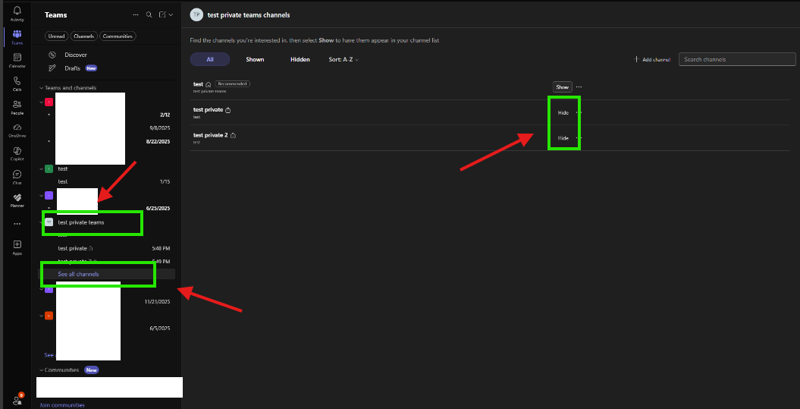Hide the test private 2 channel
The height and width of the screenshot is (409, 800).
tap(563, 138)
